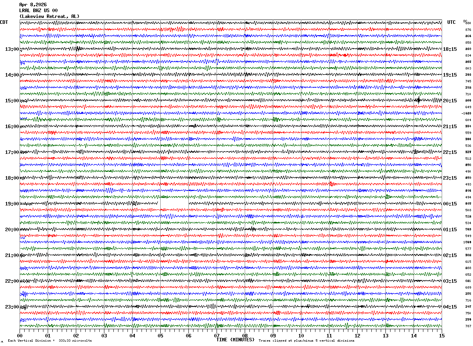
Task: Click the 20:15 UTC time label
Action: [450, 101]
